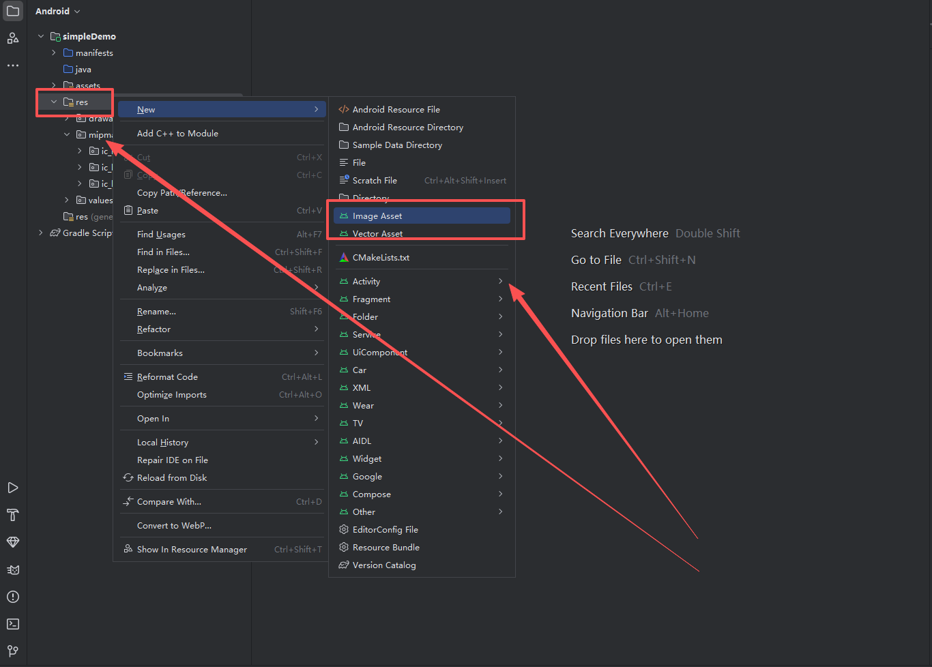Open the Android project view dropdown
This screenshot has width=932, height=667.
pos(58,12)
